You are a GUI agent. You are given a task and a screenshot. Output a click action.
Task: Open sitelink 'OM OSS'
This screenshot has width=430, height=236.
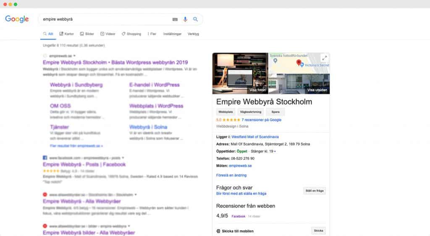pyautogui.click(x=60, y=106)
